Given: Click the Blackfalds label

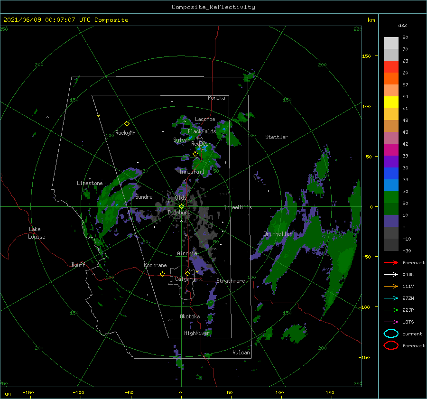Looking at the screenshot, I should (202, 131).
